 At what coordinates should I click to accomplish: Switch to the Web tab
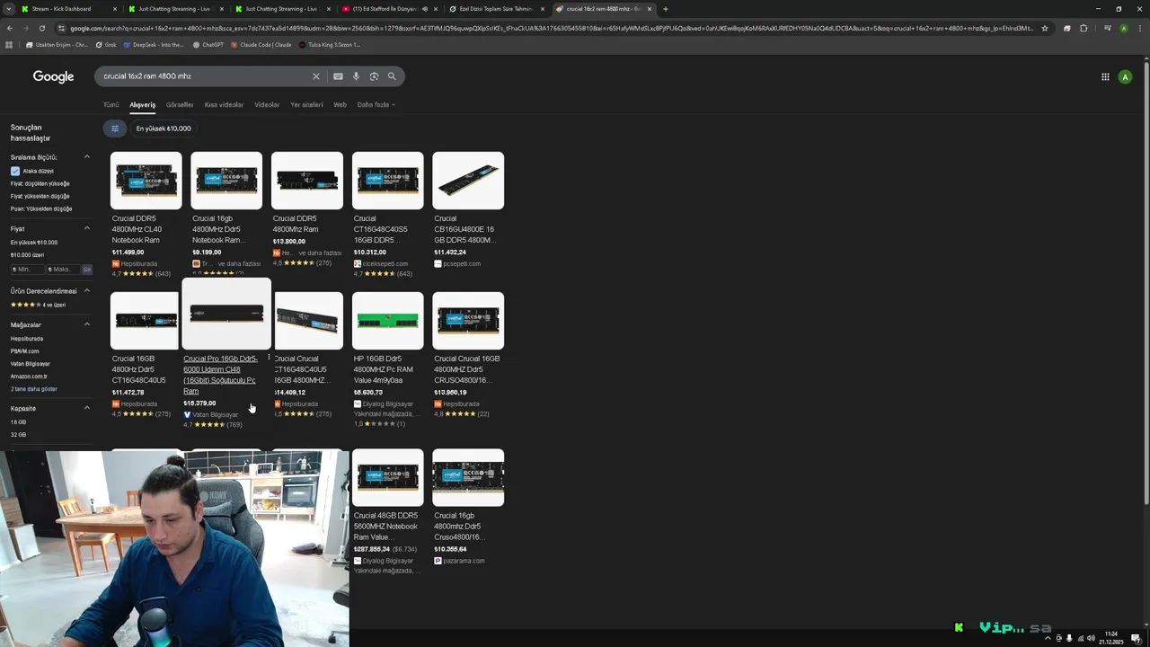click(x=340, y=105)
